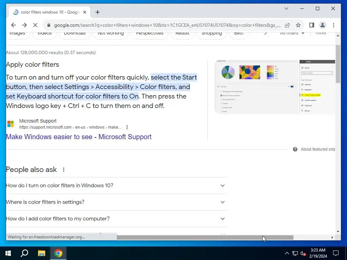Click the 'About 128,000,000 results' text
The image size is (347, 260).
(51, 52)
